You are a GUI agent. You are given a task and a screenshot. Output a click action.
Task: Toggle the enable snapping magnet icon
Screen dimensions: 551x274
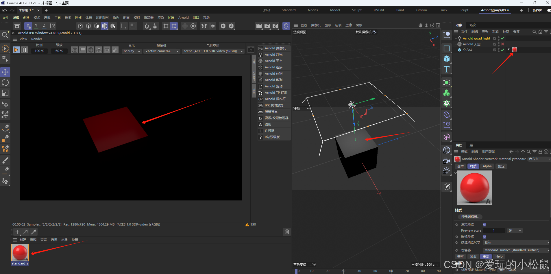click(x=147, y=26)
